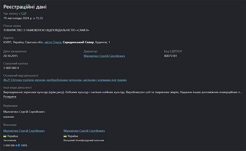Click the full company name «САМГА»
Viewport: 246px width, 151px height.
click(x=46, y=30)
